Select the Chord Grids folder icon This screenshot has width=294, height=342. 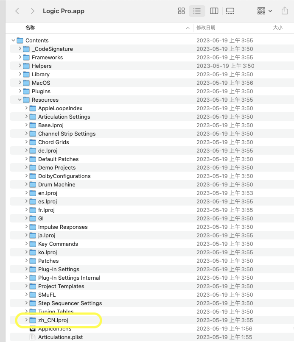point(33,142)
